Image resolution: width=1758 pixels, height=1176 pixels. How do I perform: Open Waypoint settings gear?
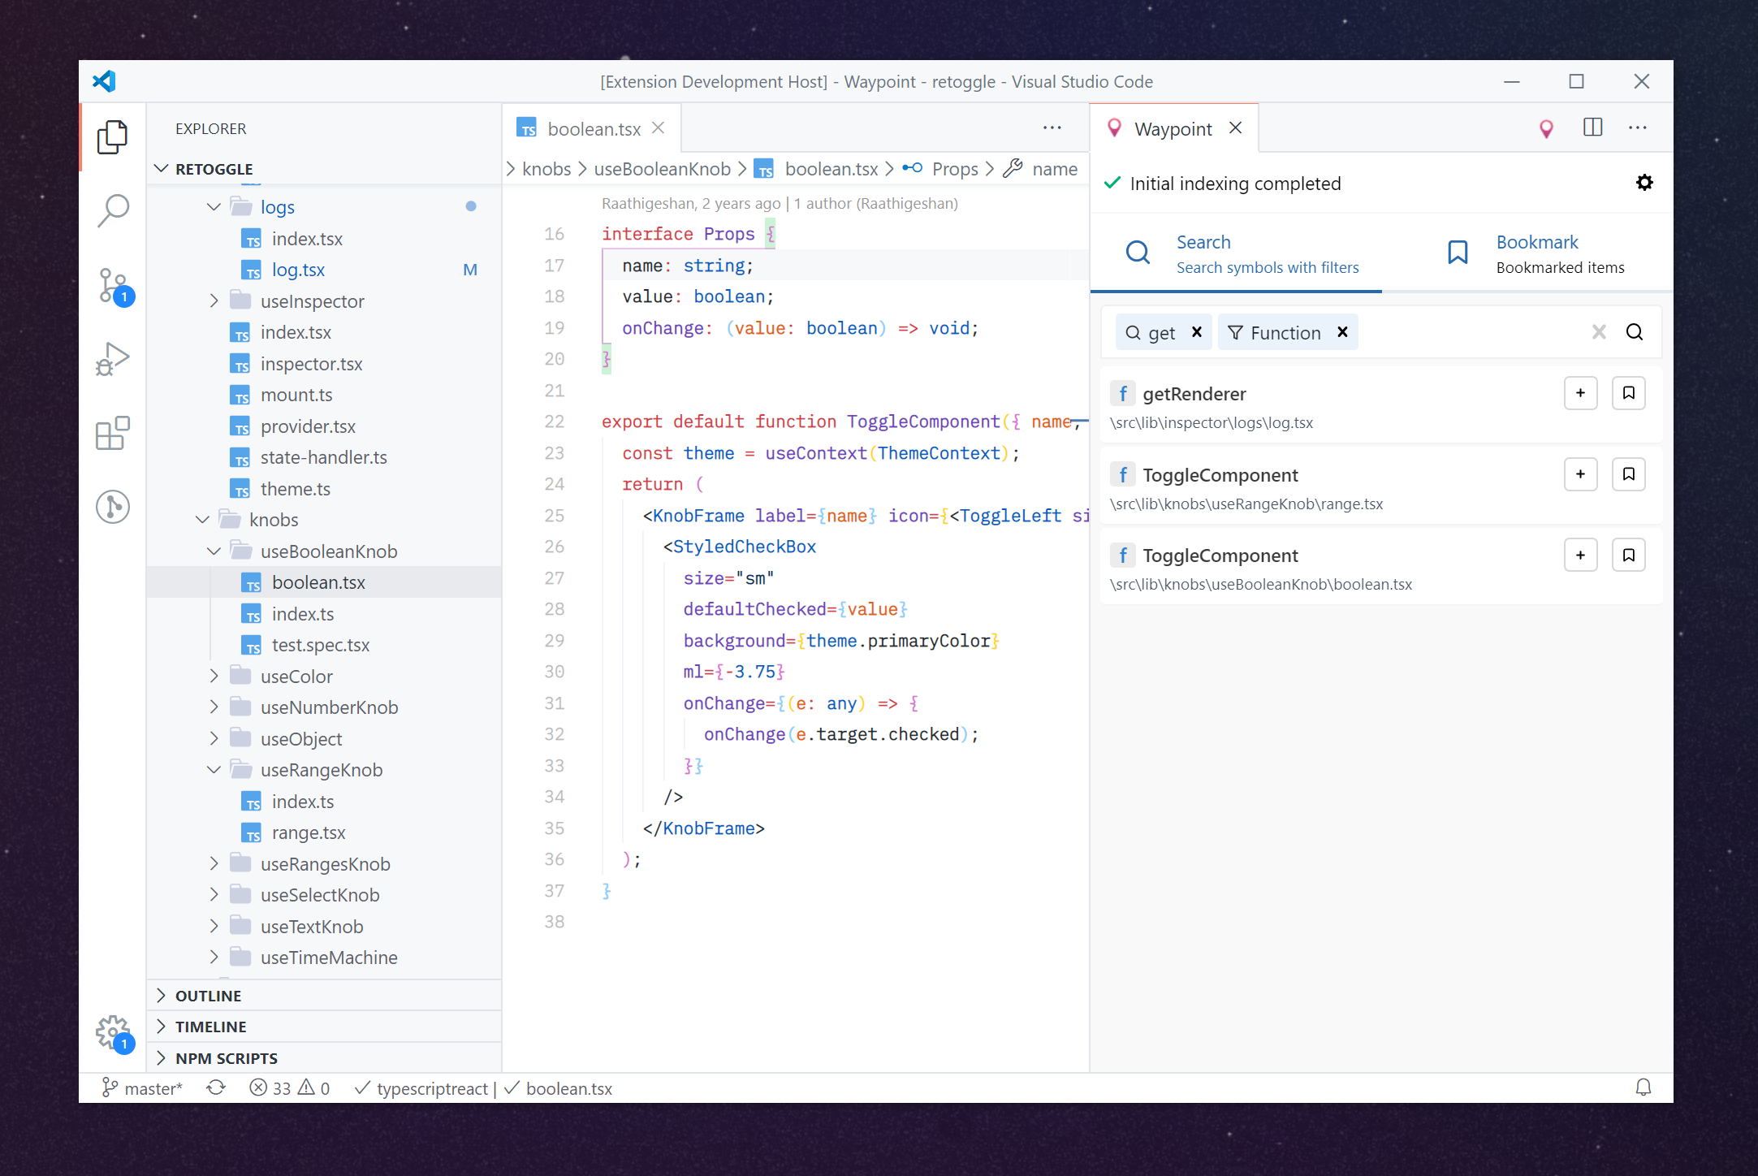click(1644, 183)
